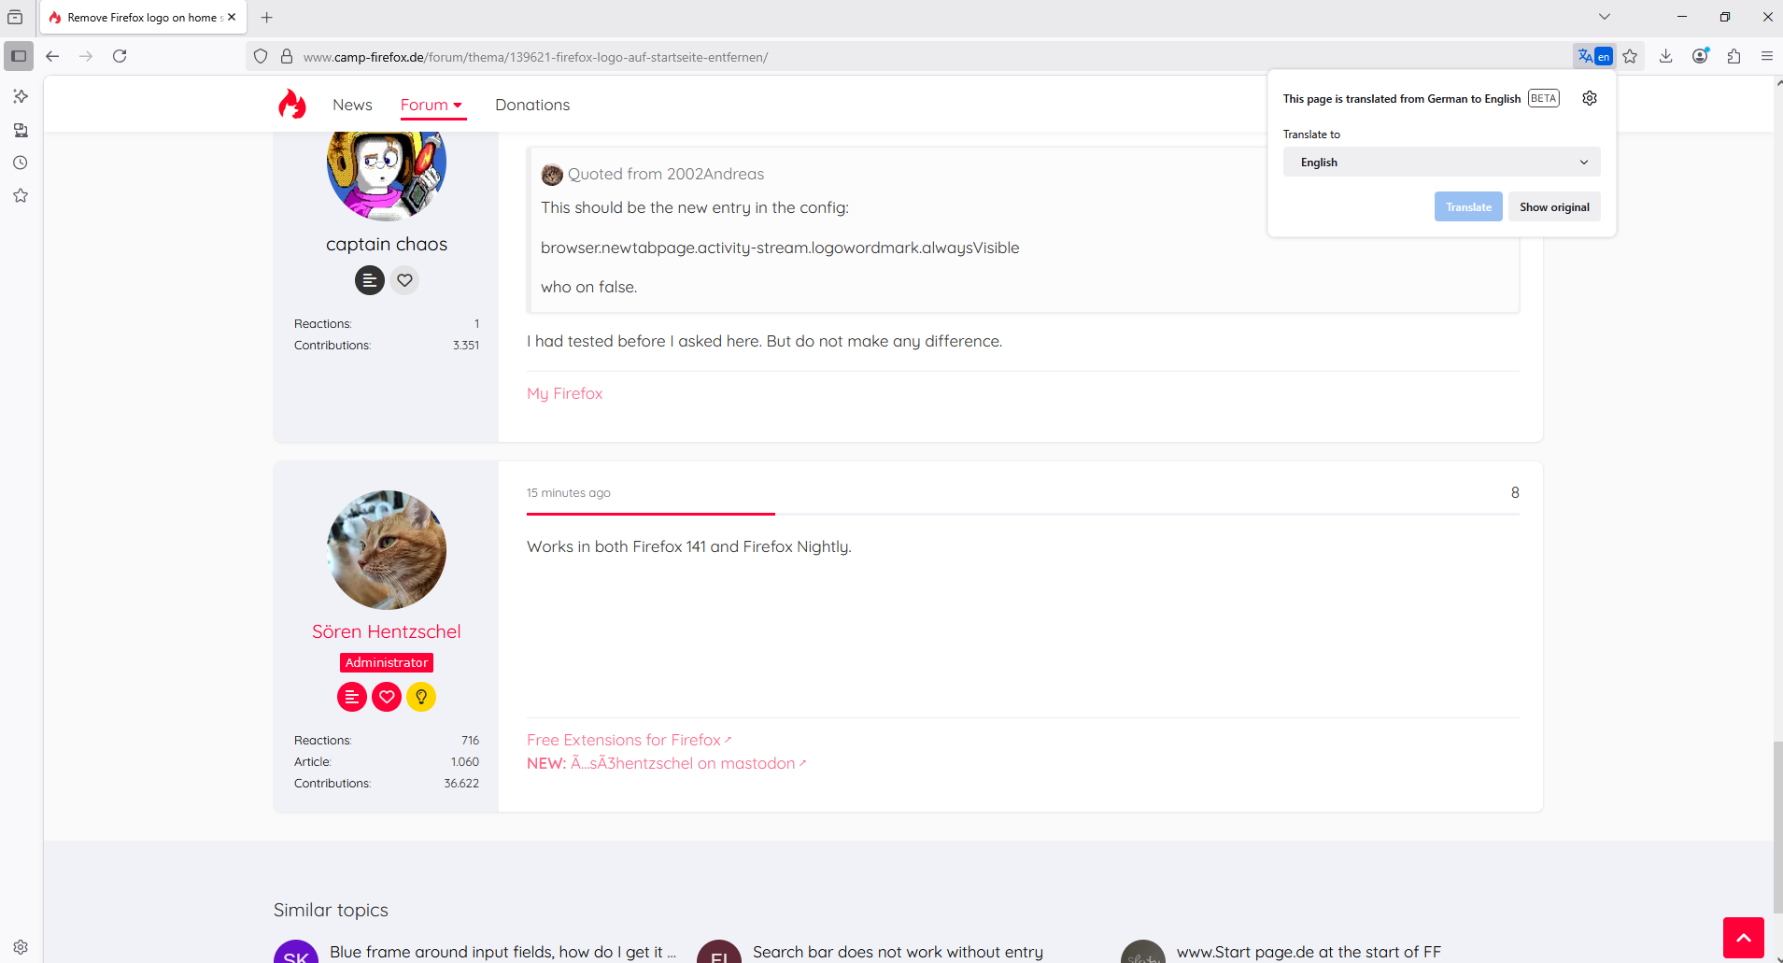Open post number 8 permalink
Viewport: 1783px width, 963px height.
(x=1515, y=492)
